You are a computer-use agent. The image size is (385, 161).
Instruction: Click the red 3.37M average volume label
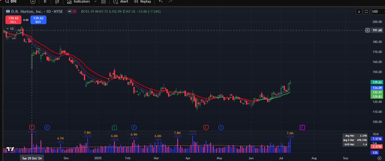[x=377, y=147]
